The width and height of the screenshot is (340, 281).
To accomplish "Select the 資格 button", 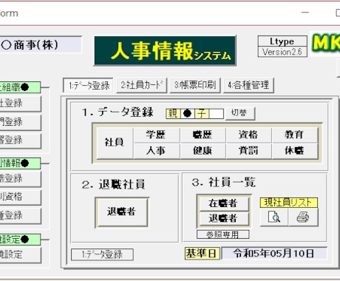I will (248, 135).
